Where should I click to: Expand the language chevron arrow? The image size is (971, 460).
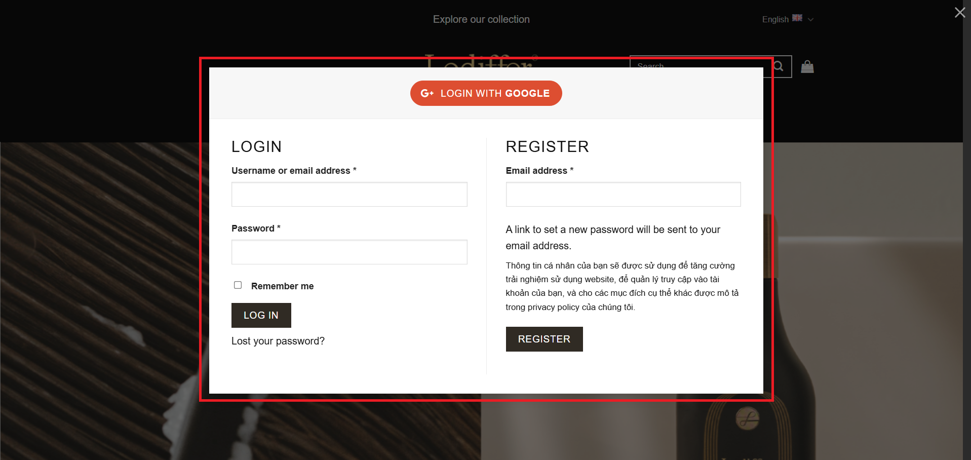coord(810,20)
